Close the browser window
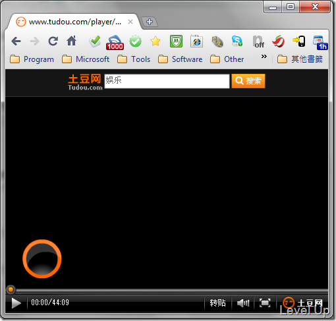The height and width of the screenshot is (321, 336). click(x=315, y=7)
